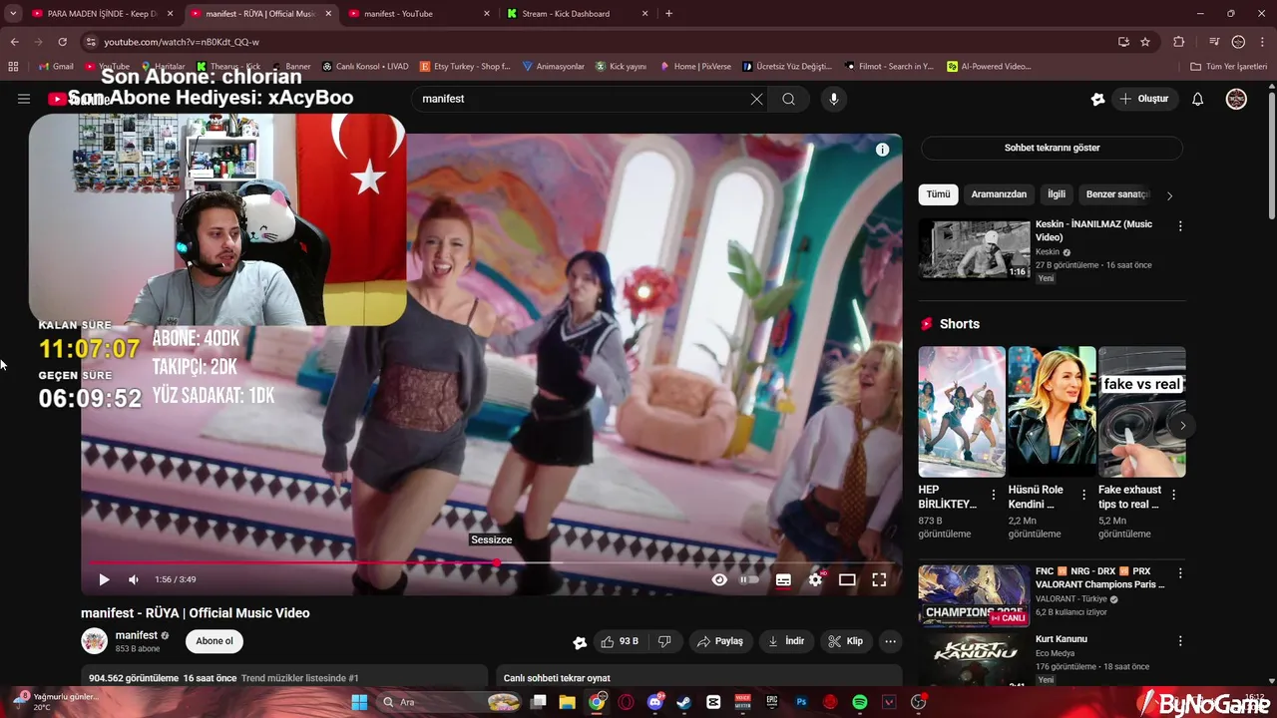Open Photoshop from taskbar
Viewport: 1277px width, 718px height.
(801, 702)
